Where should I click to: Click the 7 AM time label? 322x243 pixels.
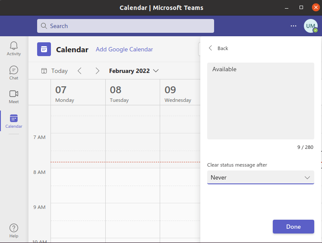coord(39,137)
